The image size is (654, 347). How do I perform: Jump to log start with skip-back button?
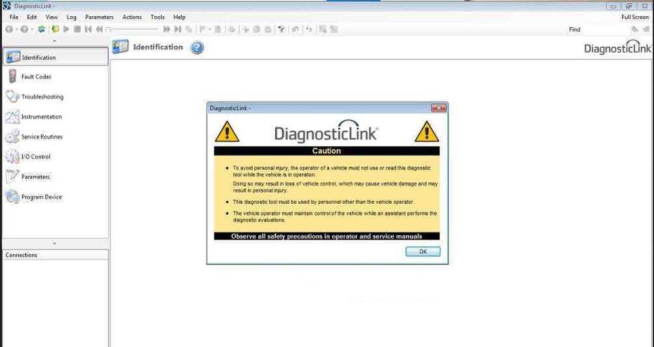[88, 29]
